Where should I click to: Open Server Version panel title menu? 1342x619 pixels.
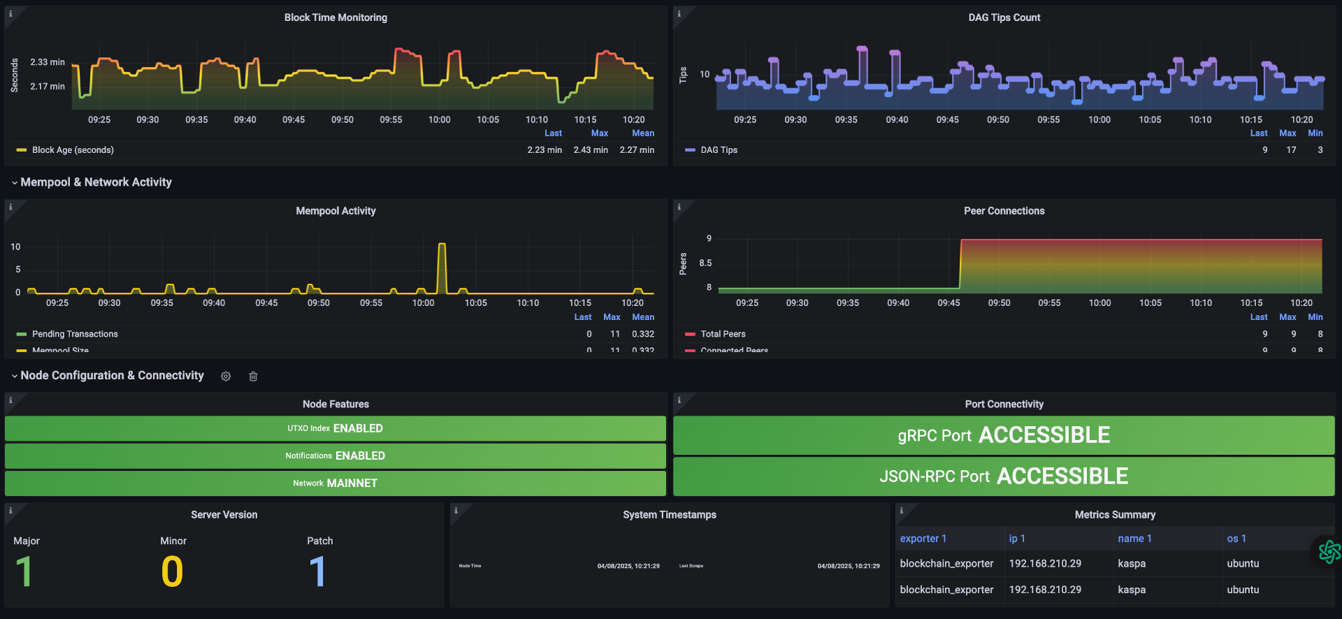[x=224, y=515]
